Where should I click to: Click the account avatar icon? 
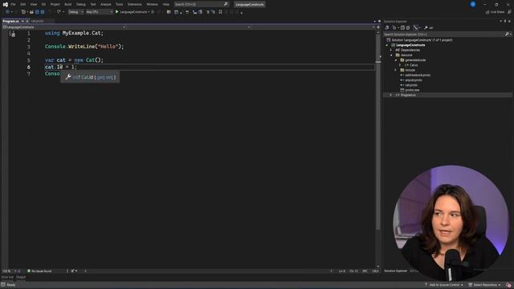pos(473,4)
